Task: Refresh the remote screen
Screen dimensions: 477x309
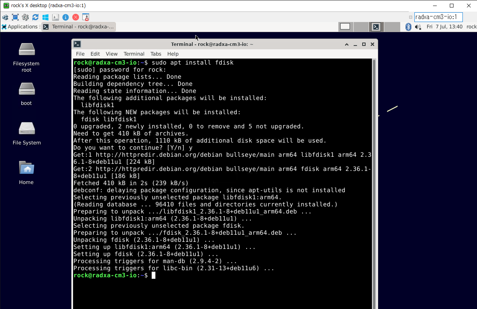Action: click(35, 17)
